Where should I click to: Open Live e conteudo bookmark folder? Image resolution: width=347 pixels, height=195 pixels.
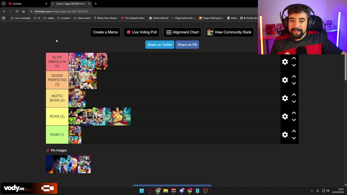coord(21,18)
